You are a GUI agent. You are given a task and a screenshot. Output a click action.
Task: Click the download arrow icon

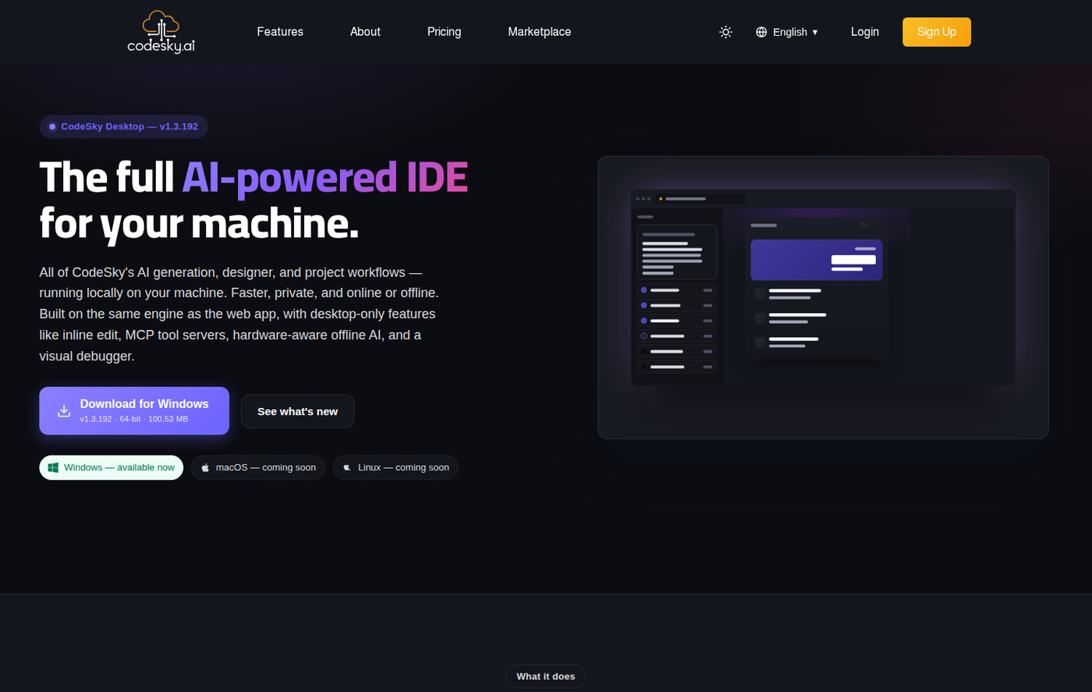(64, 410)
